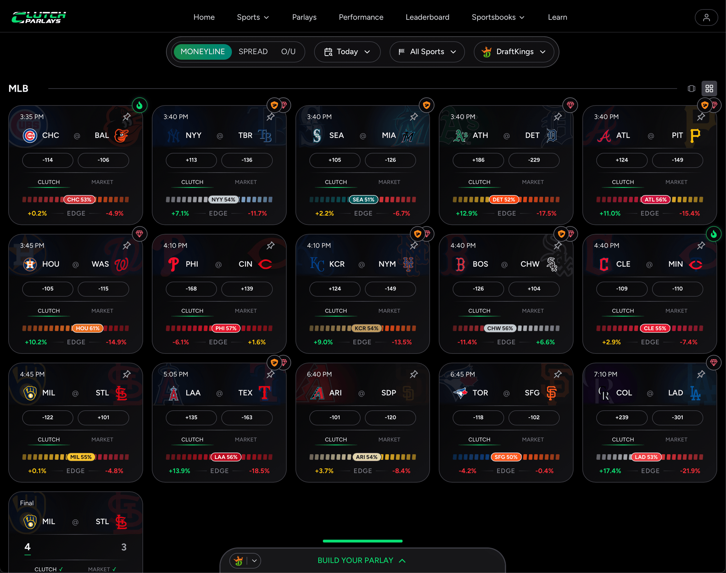Pin the SEA @ MIA game card
The height and width of the screenshot is (573, 726).
[x=414, y=117]
